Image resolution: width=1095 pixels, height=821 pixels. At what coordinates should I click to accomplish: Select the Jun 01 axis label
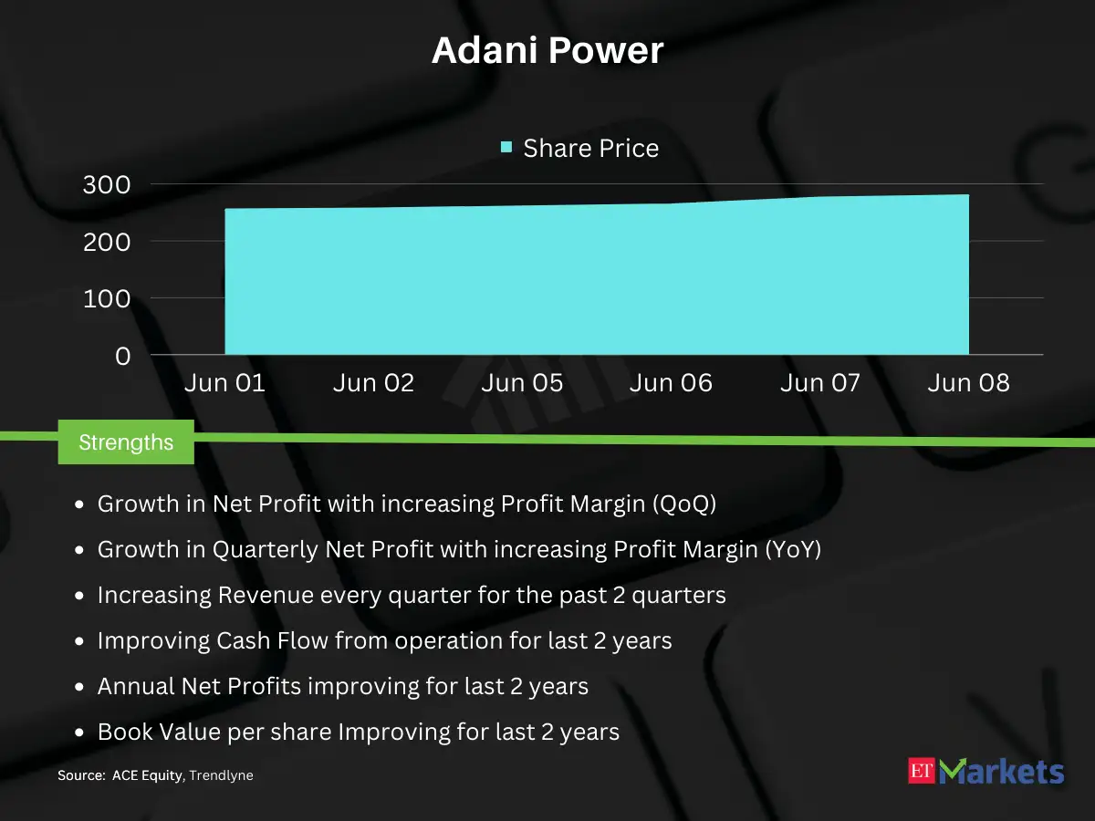pos(224,383)
